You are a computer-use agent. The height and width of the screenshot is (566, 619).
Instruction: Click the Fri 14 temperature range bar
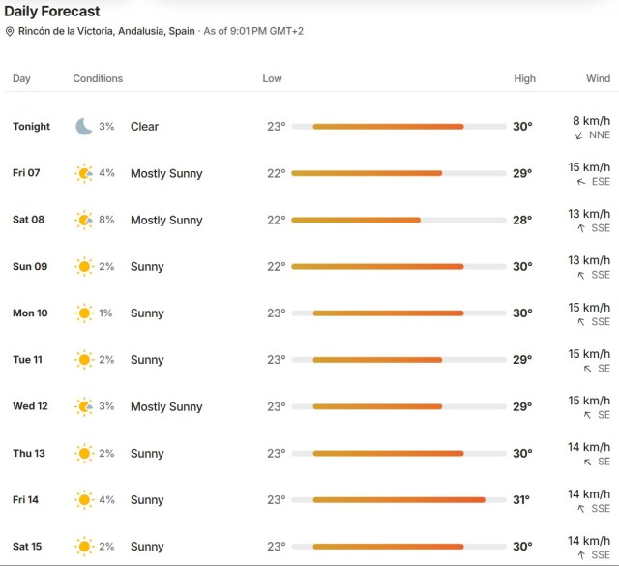pyautogui.click(x=398, y=500)
